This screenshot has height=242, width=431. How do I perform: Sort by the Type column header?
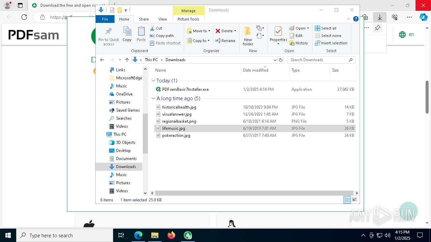pyautogui.click(x=309, y=70)
